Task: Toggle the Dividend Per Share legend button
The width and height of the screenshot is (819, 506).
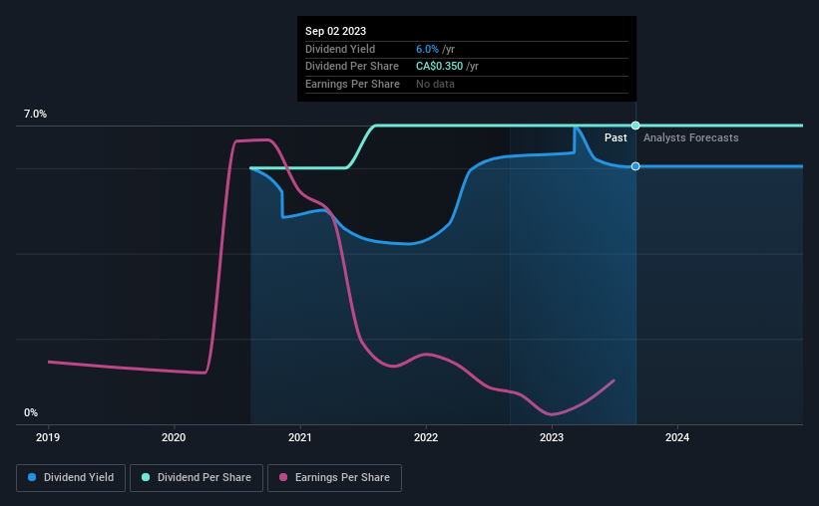Action: coord(197,478)
